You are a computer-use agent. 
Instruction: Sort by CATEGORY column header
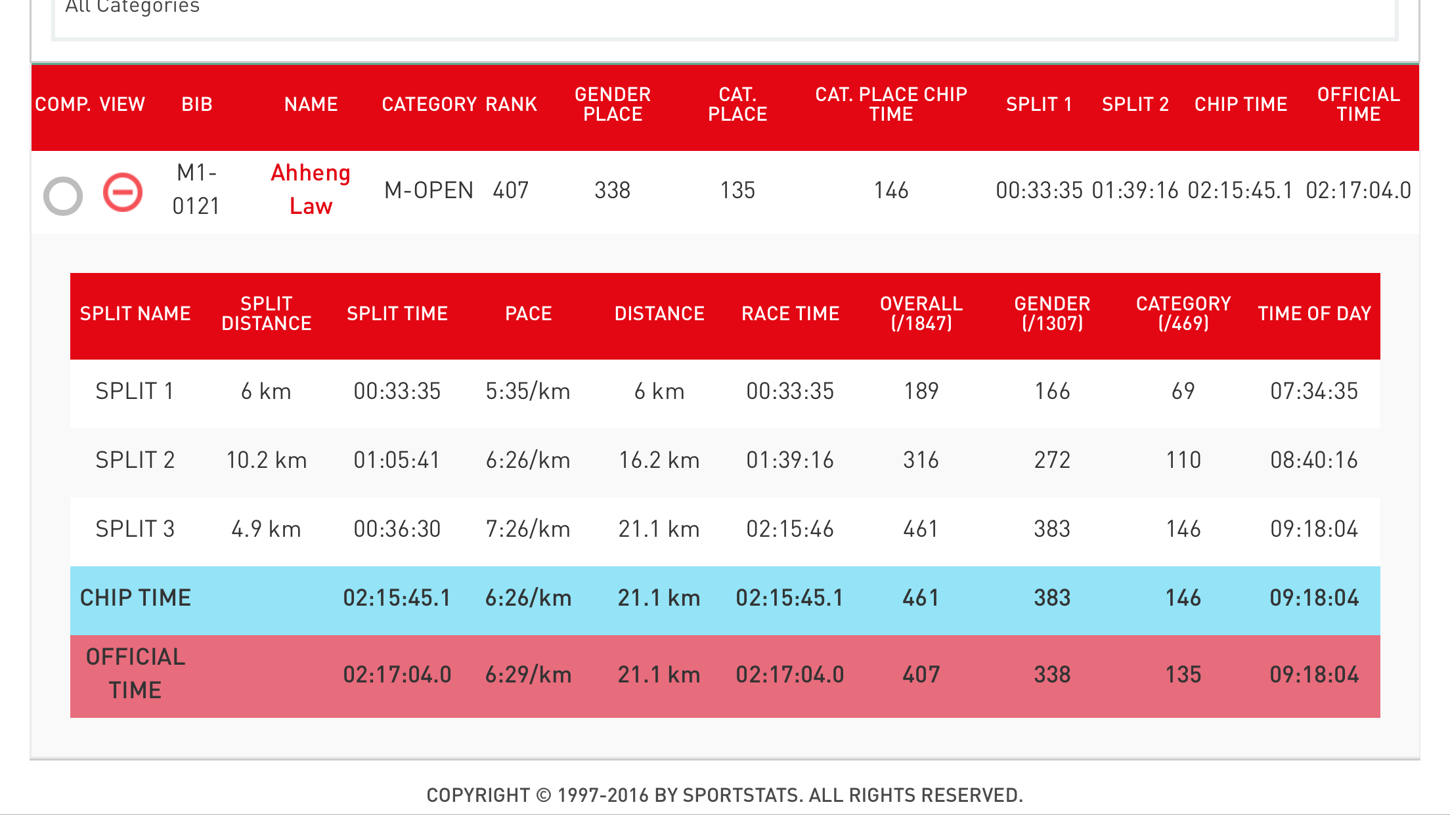click(x=429, y=104)
